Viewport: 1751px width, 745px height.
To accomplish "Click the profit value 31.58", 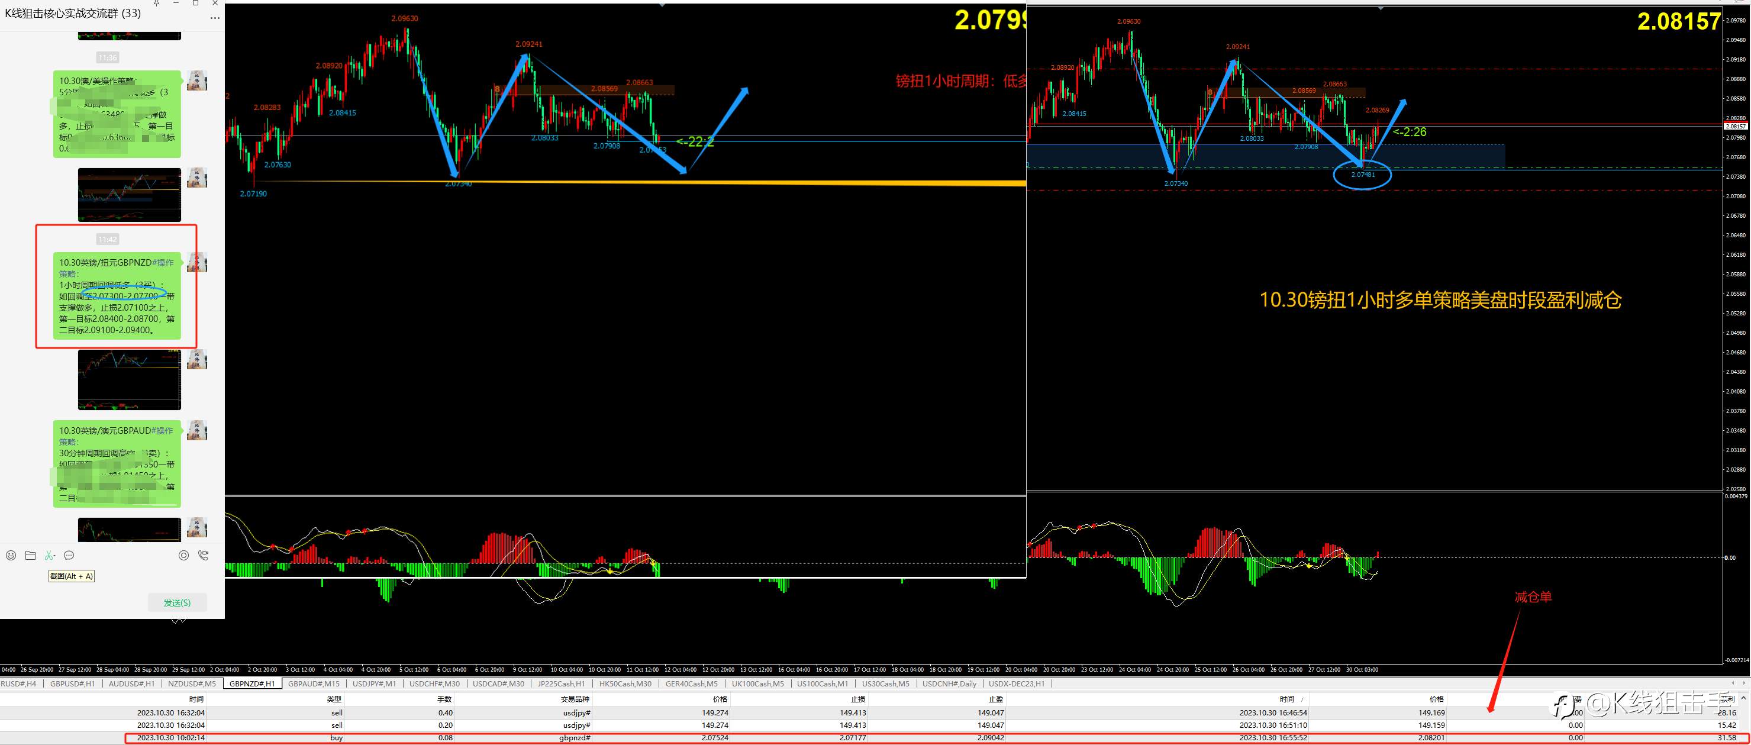I will point(1727,737).
